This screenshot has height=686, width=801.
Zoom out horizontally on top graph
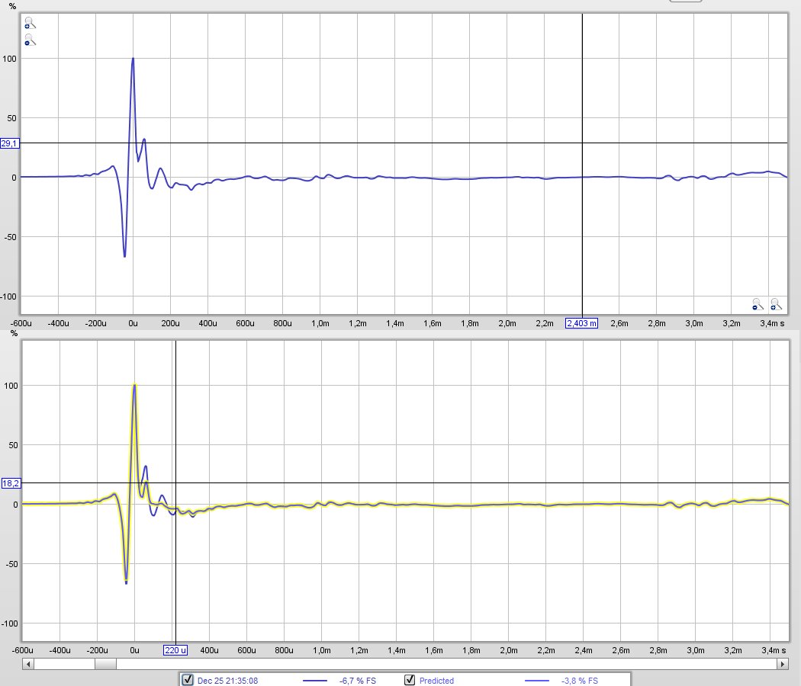tap(758, 304)
